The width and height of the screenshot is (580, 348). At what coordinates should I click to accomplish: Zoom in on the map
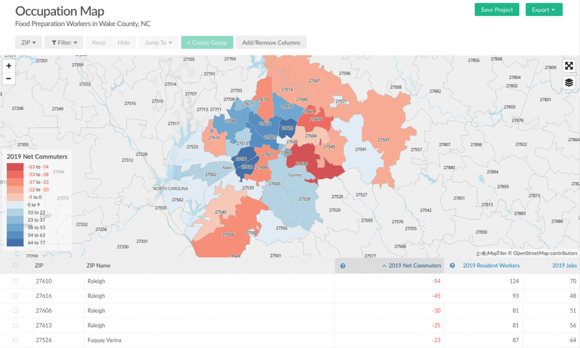tap(8, 66)
